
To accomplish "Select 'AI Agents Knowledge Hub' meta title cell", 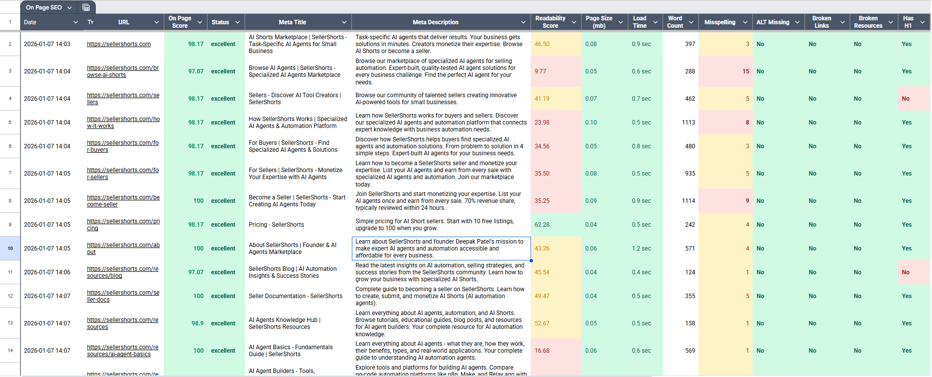I will [x=298, y=323].
